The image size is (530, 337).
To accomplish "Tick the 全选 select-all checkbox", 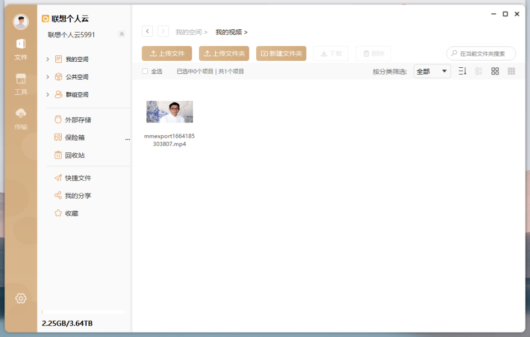I will (145, 71).
